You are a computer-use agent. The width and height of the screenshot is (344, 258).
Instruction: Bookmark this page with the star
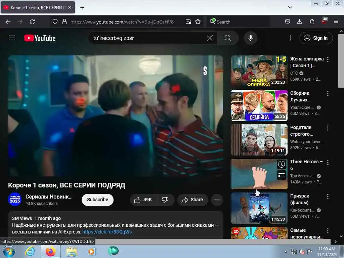point(198,22)
